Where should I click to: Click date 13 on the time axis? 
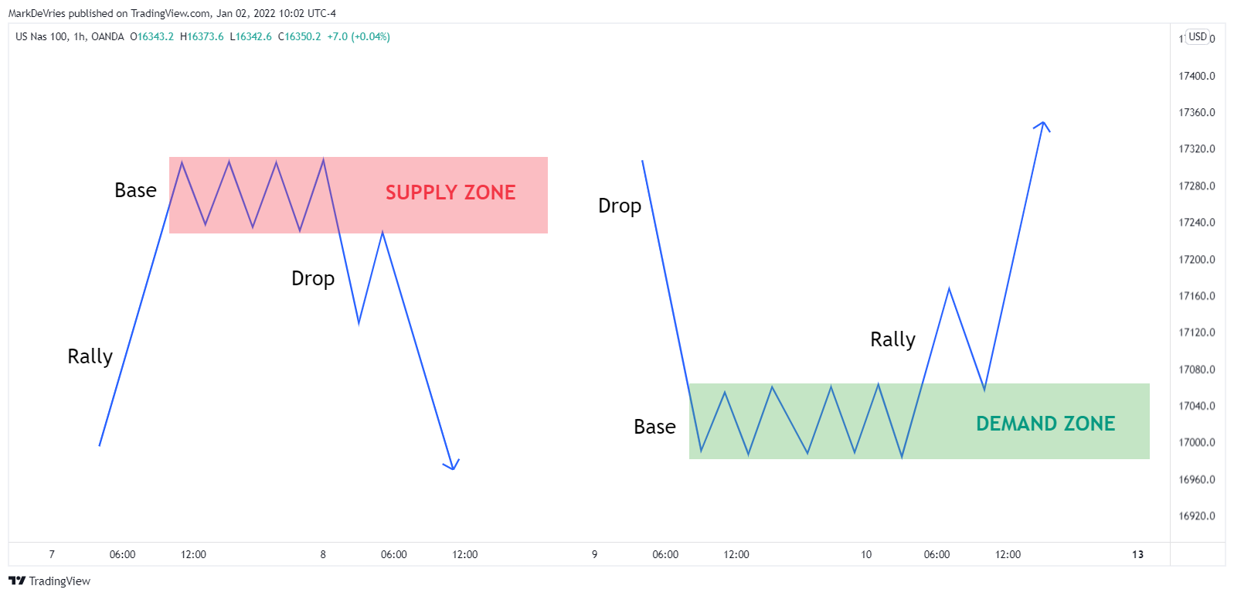point(1137,554)
